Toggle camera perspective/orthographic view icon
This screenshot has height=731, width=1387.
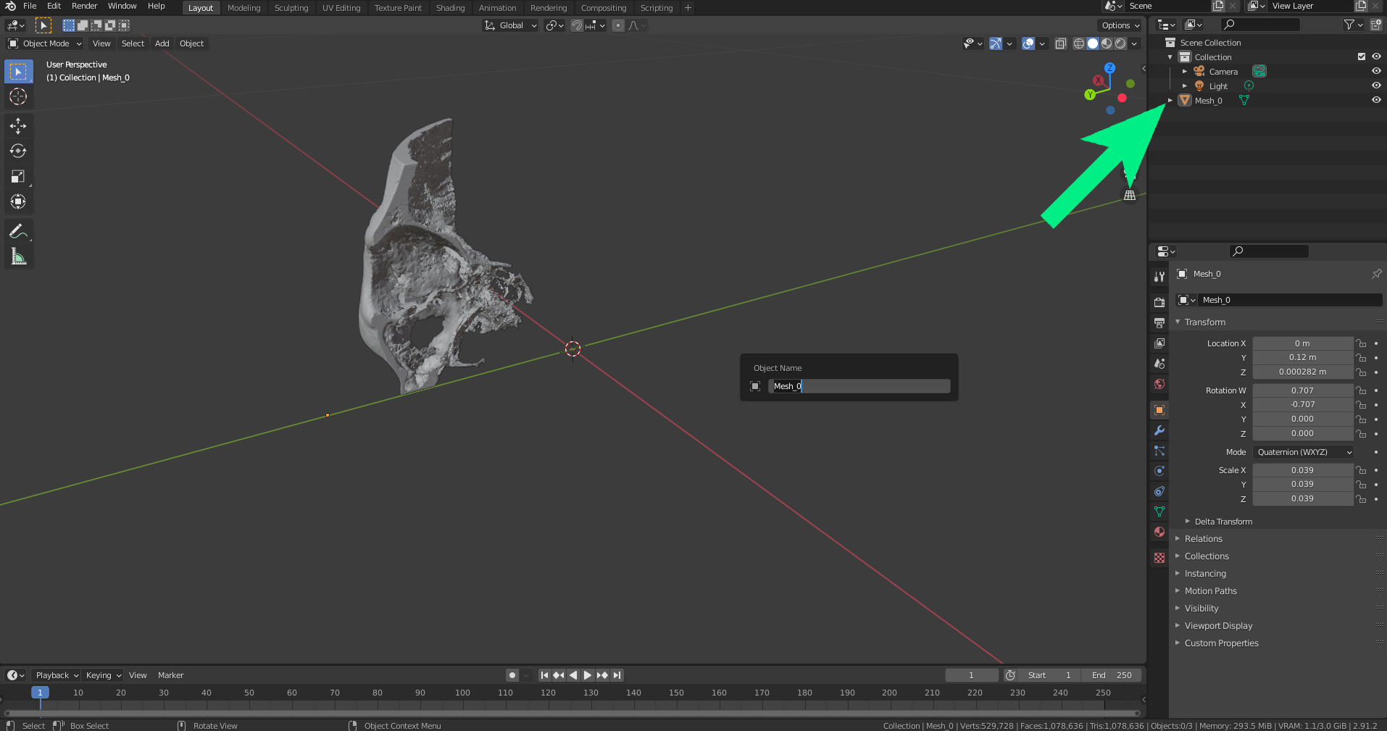click(x=1129, y=195)
